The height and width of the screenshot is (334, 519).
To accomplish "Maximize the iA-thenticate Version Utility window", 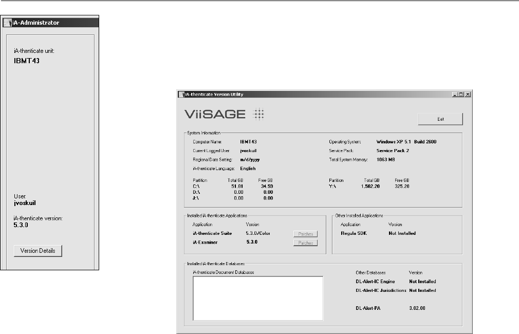I will click(461, 95).
